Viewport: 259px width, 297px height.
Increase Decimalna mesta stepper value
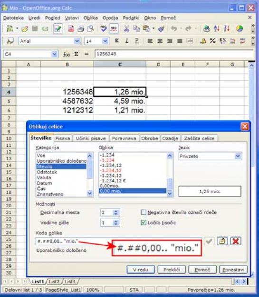(x=116, y=211)
